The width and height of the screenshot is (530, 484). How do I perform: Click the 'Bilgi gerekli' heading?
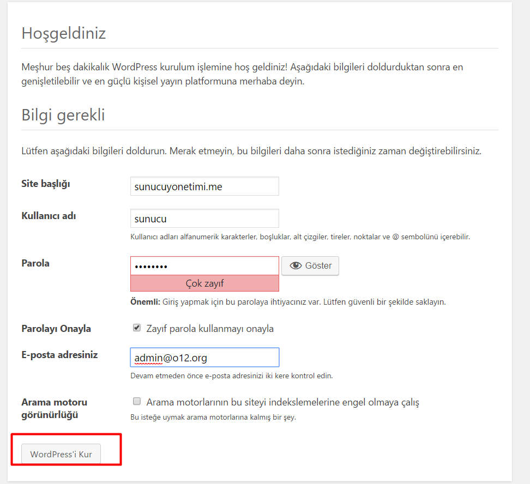[63, 115]
